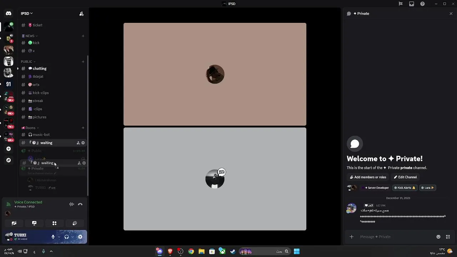Click TURKI user profile in panel
The image size is (457, 257).
pyautogui.click(x=25, y=237)
